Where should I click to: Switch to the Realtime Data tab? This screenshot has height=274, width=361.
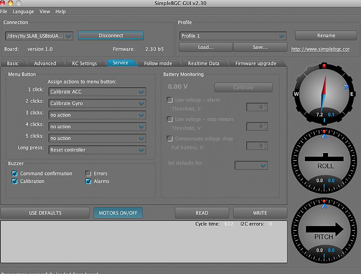click(203, 63)
